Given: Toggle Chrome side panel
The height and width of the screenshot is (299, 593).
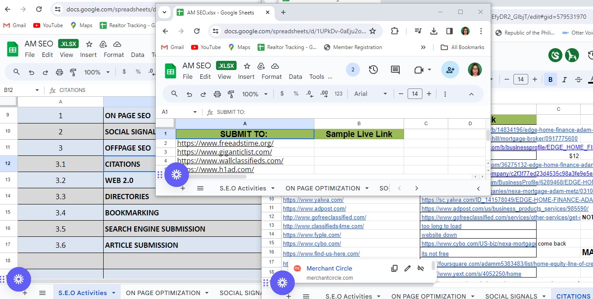Looking at the screenshot, I should [449, 31].
